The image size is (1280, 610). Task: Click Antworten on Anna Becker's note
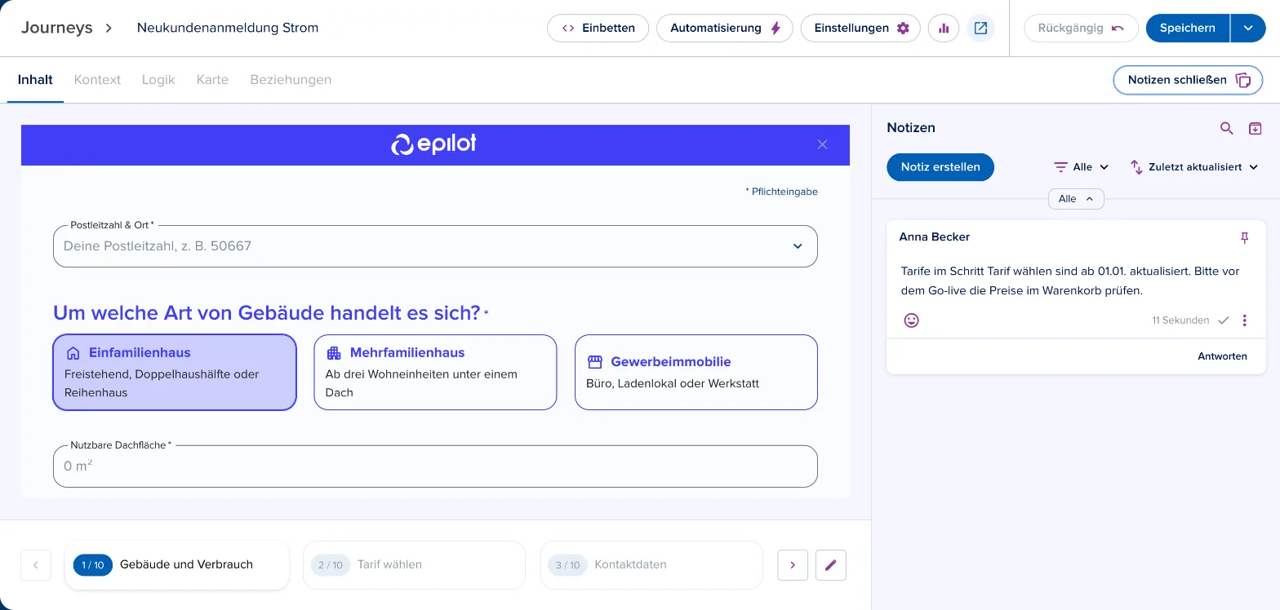pos(1222,356)
